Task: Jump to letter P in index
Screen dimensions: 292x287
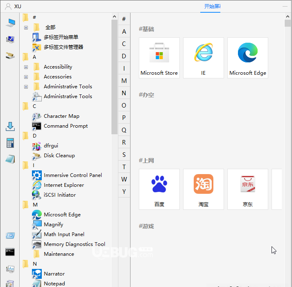Action: [124, 118]
